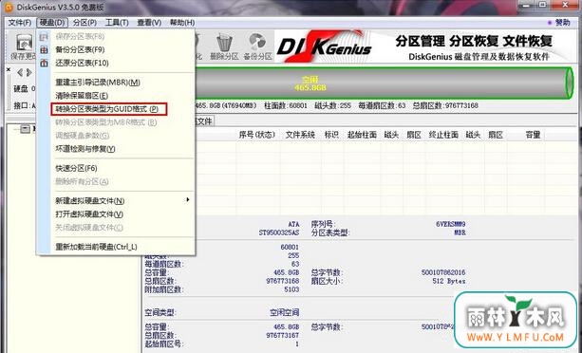Click MBR value beside 分区表类型
Viewport: 582px width, 353px height.
pyautogui.click(x=460, y=232)
